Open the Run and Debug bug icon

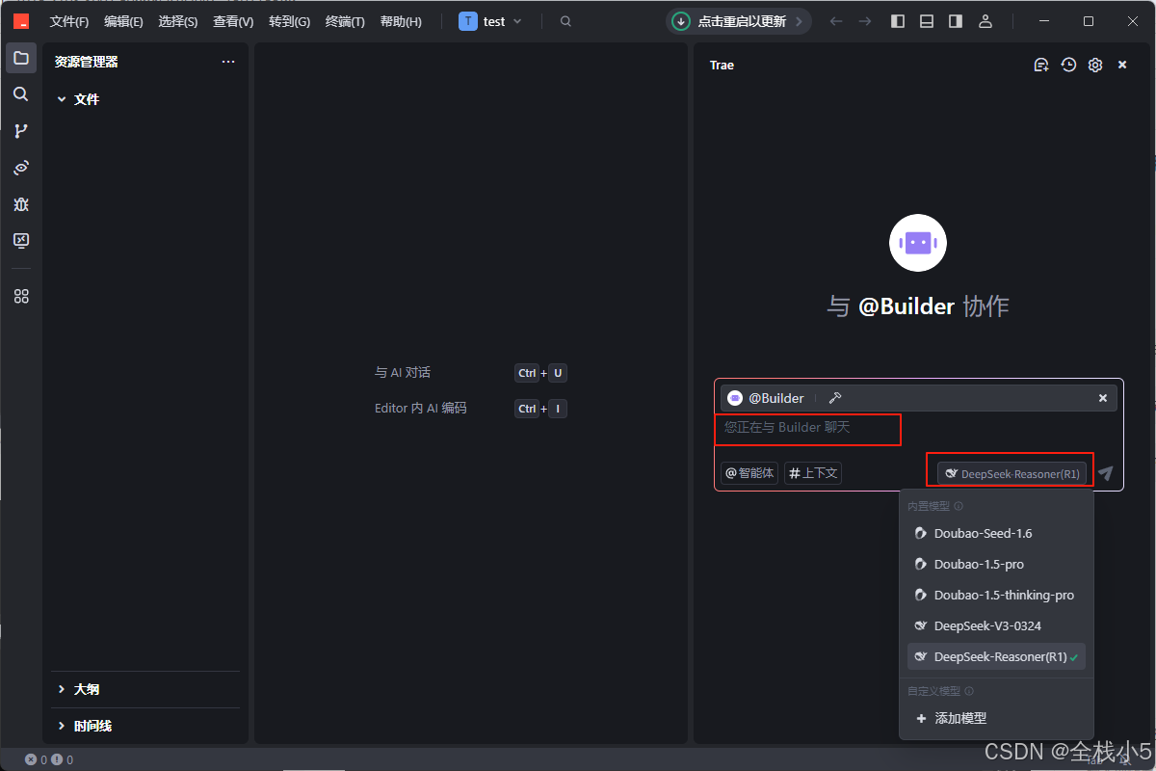(21, 204)
